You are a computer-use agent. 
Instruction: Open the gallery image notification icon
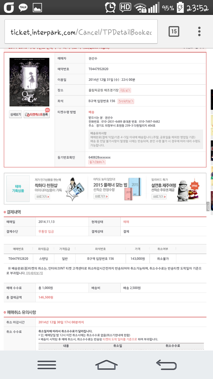pyautogui.click(x=37, y=8)
